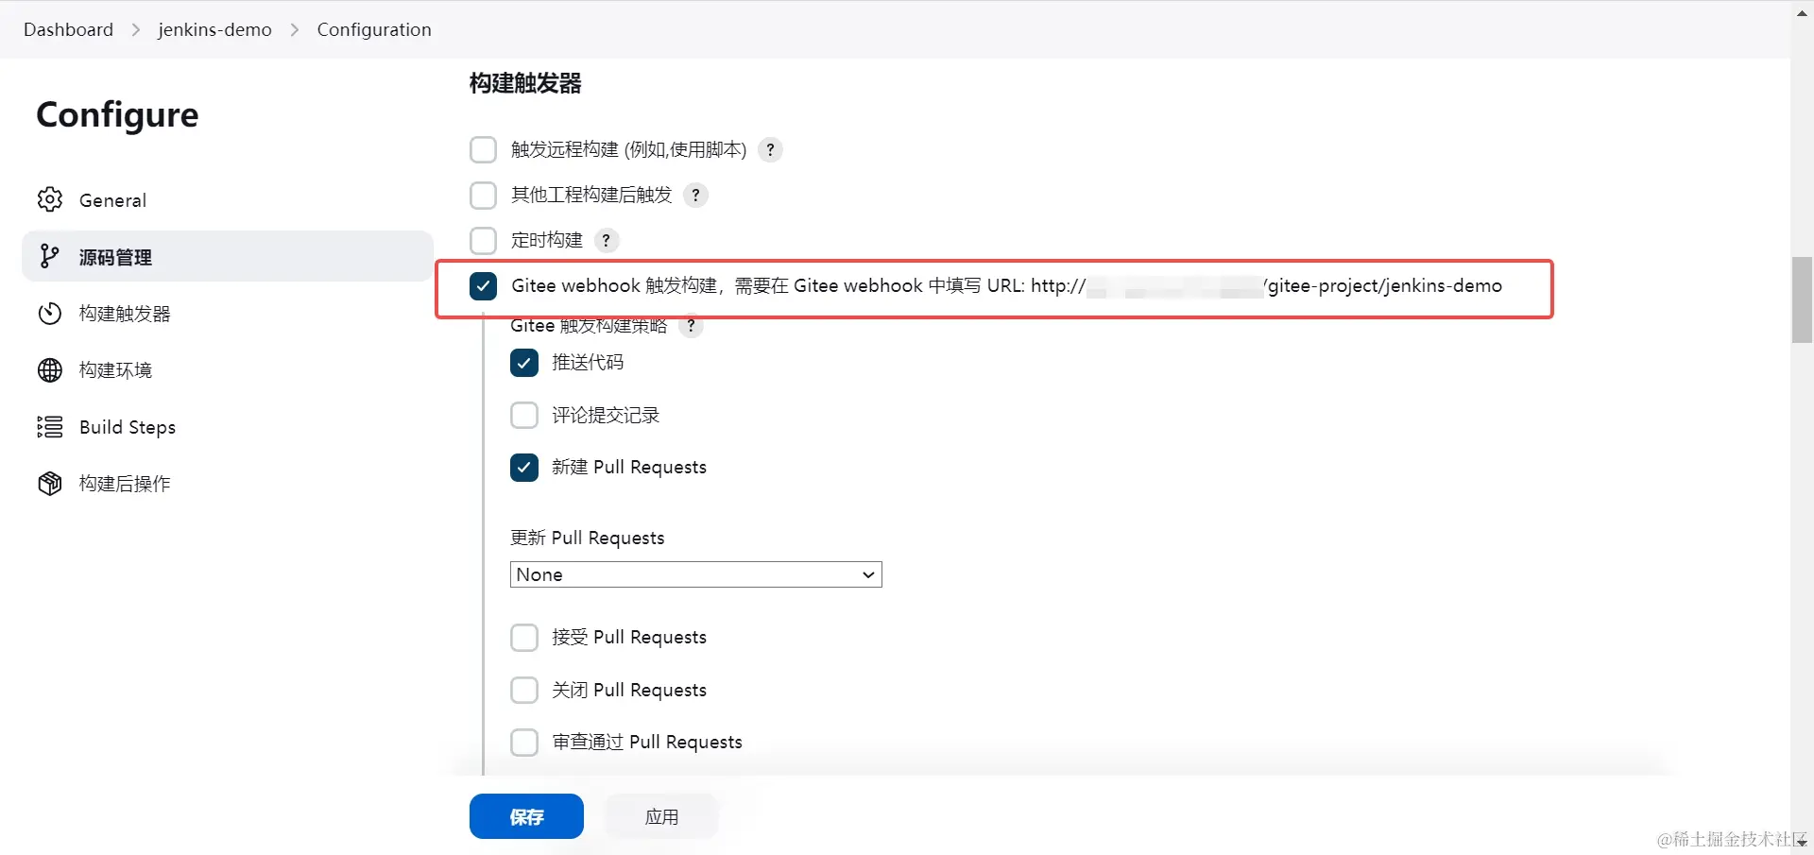Navigate to the 构建后操作 section
The height and width of the screenshot is (855, 1814).
click(x=124, y=483)
